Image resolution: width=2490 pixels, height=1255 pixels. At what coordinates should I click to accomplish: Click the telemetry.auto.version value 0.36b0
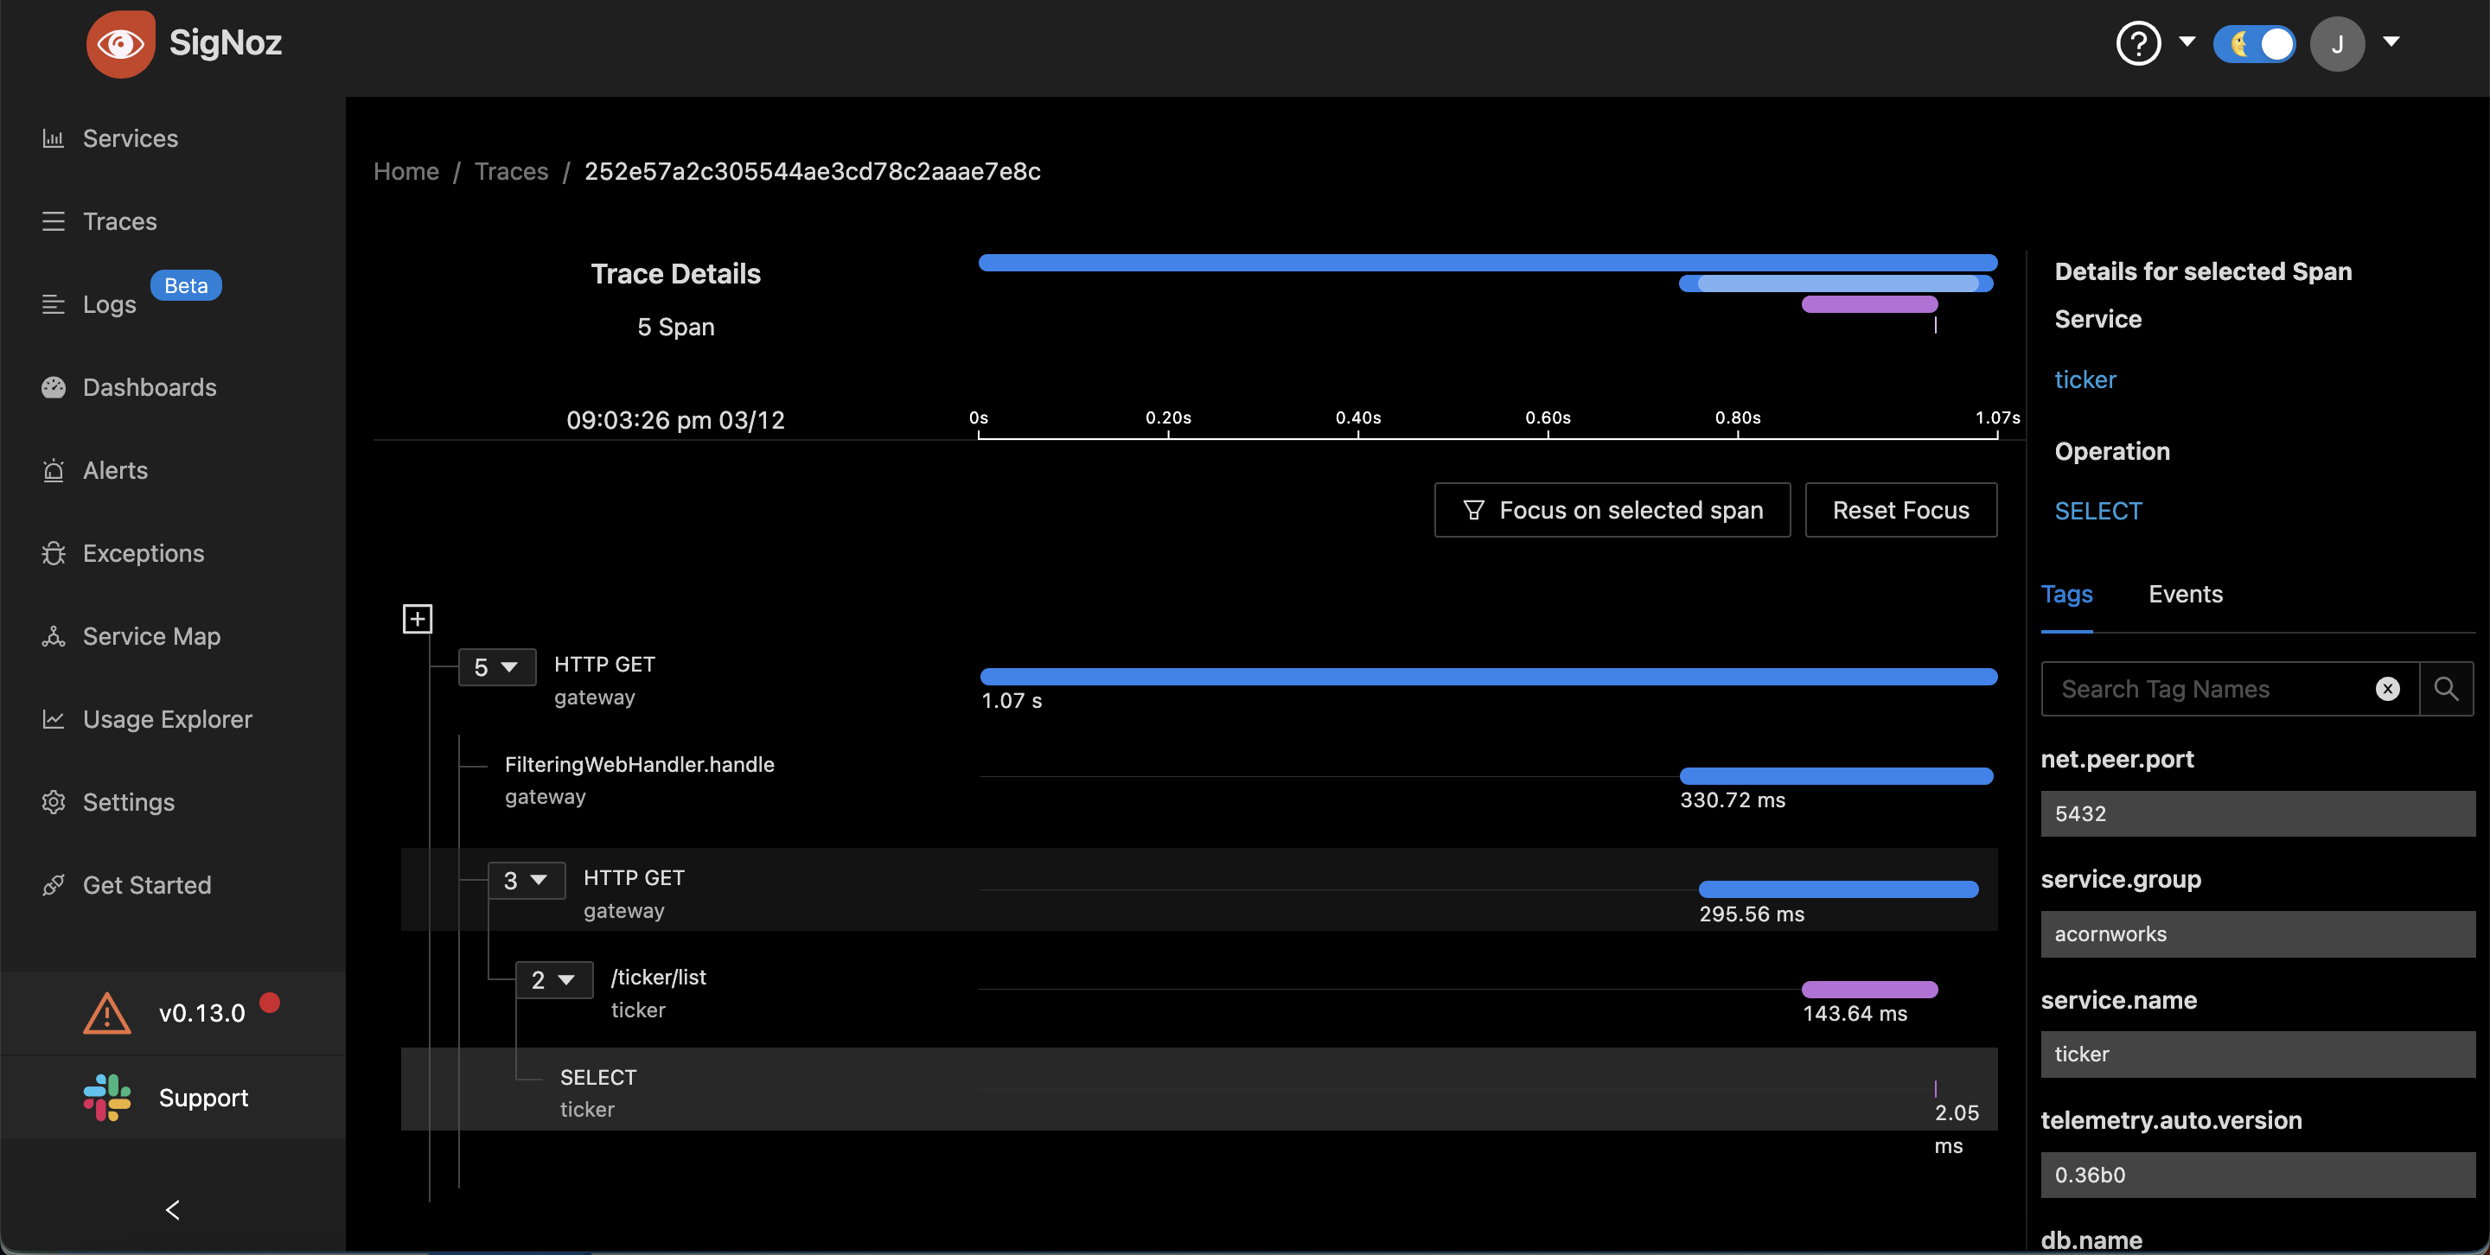(2258, 1175)
